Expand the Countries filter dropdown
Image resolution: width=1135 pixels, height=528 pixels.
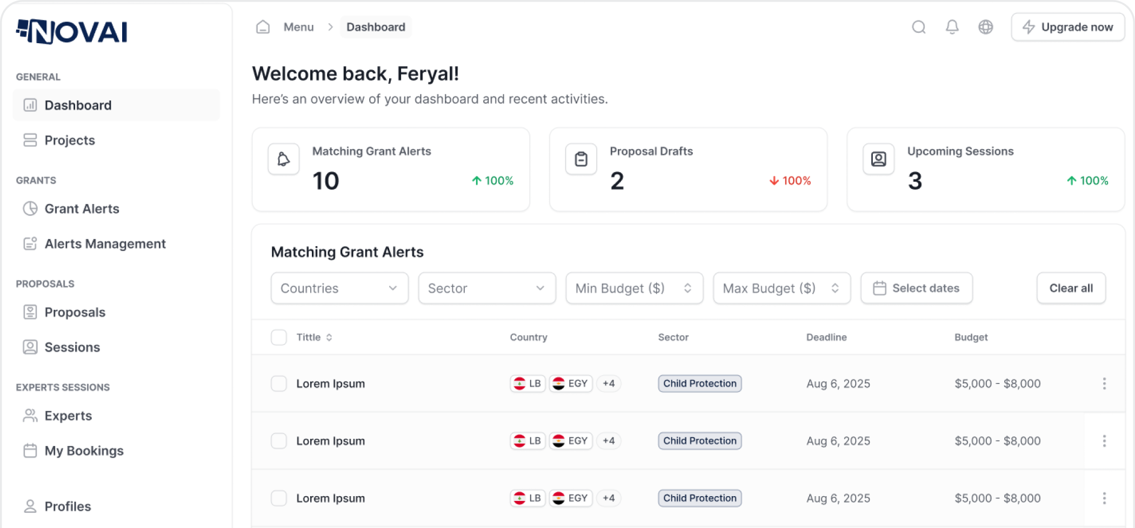[339, 288]
